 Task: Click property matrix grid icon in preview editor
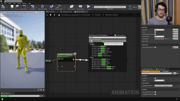click(175, 73)
